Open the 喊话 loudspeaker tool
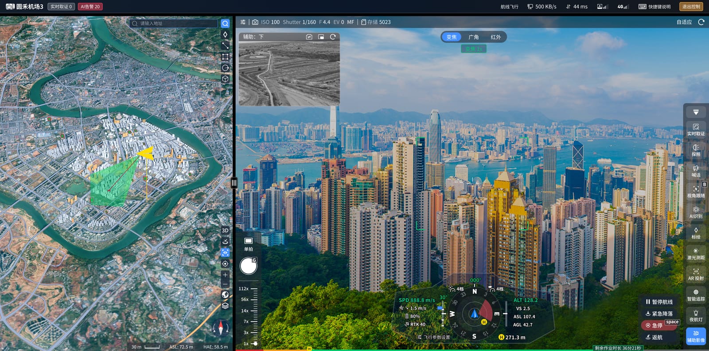 coord(696,171)
